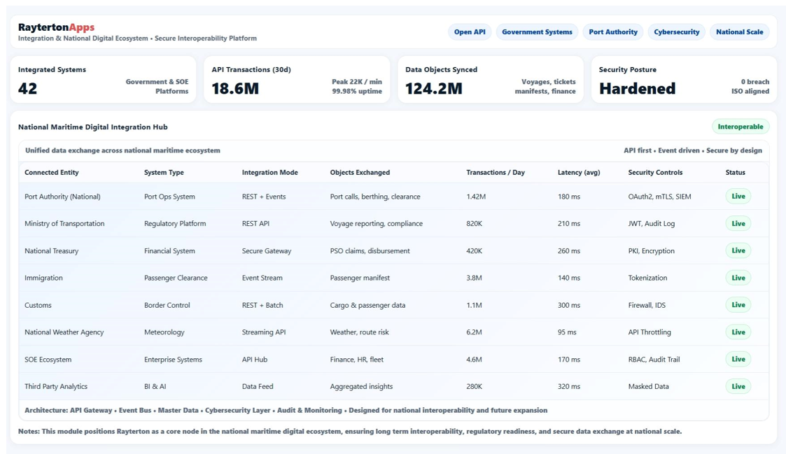Screen dimensions: 786x454
Task: Open the Cybersecurity tag pill
Action: (676, 32)
